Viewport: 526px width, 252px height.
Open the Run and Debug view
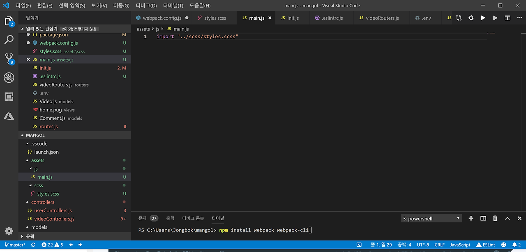9,78
